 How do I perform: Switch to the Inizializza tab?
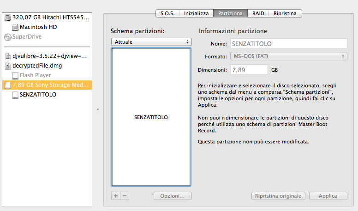[x=196, y=13]
